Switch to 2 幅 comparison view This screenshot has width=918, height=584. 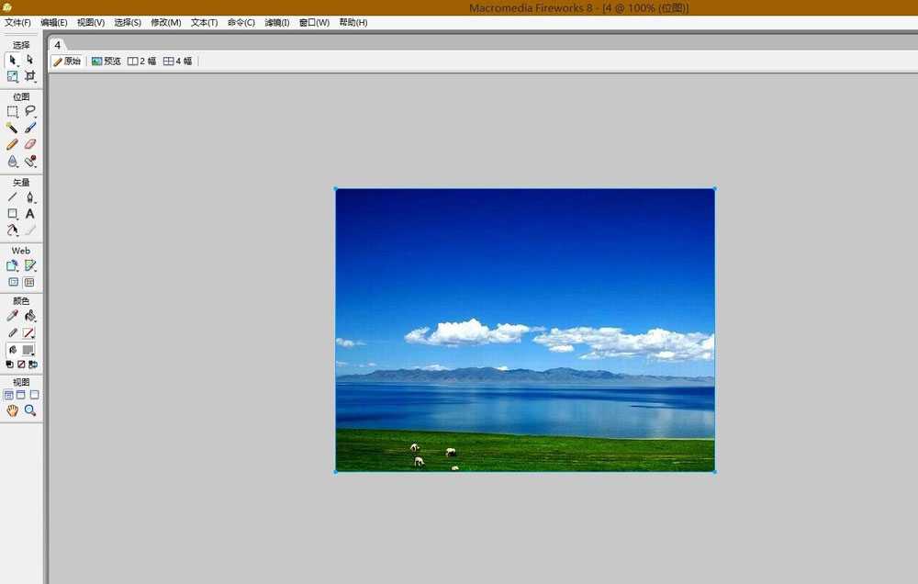[142, 62]
